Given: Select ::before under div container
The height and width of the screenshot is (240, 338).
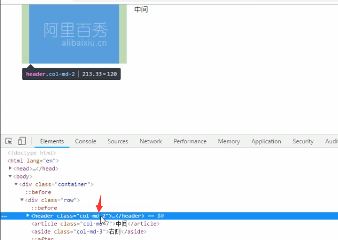Looking at the screenshot, I should 38,192.
